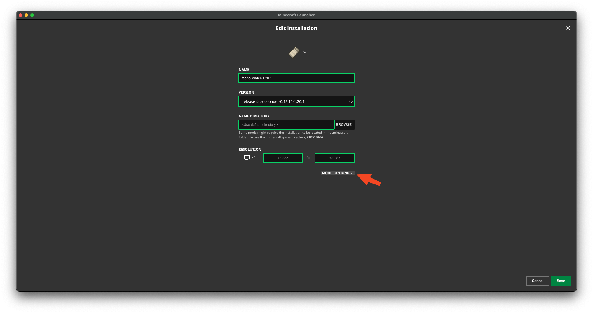Expand the More Options section
The width and height of the screenshot is (593, 313).
click(338, 173)
